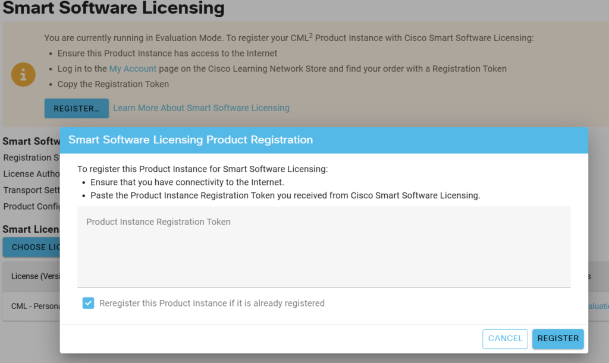
Task: Click the License (Versi... column header
Action: click(x=35, y=276)
